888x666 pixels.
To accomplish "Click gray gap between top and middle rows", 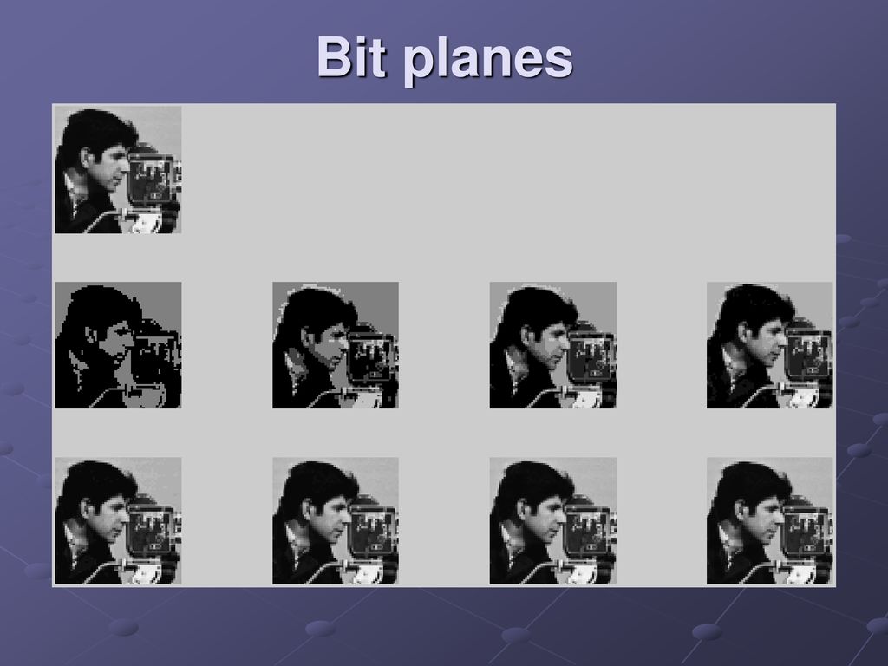I will tap(444, 258).
